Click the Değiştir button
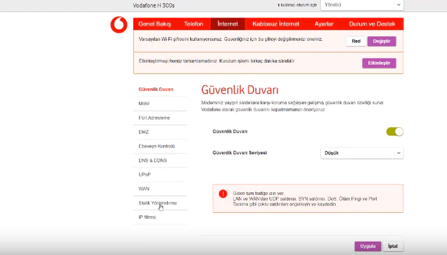 pyautogui.click(x=382, y=42)
